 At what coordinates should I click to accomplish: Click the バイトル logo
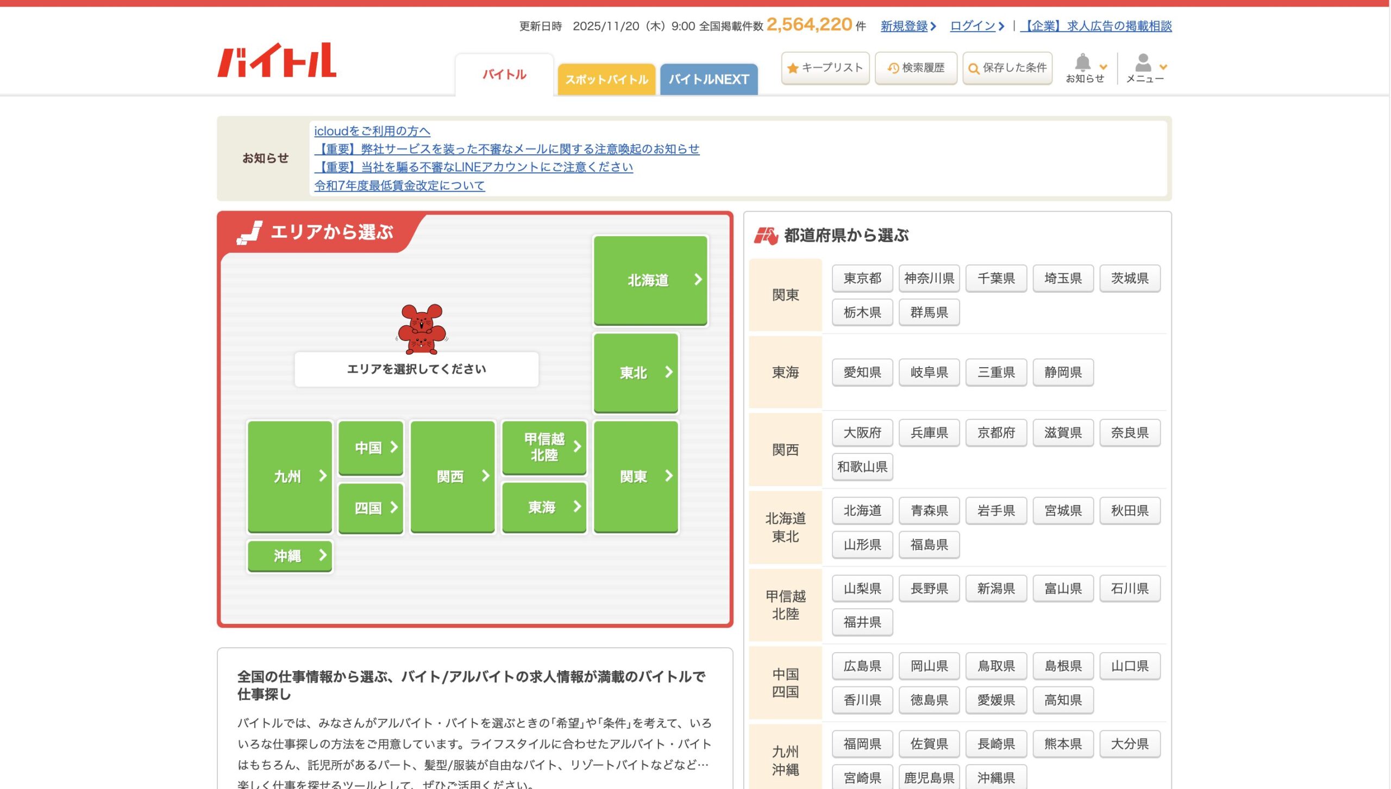coord(277,60)
